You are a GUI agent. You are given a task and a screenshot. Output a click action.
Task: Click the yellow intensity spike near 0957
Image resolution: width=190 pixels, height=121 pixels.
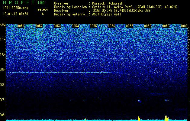[139, 119]
